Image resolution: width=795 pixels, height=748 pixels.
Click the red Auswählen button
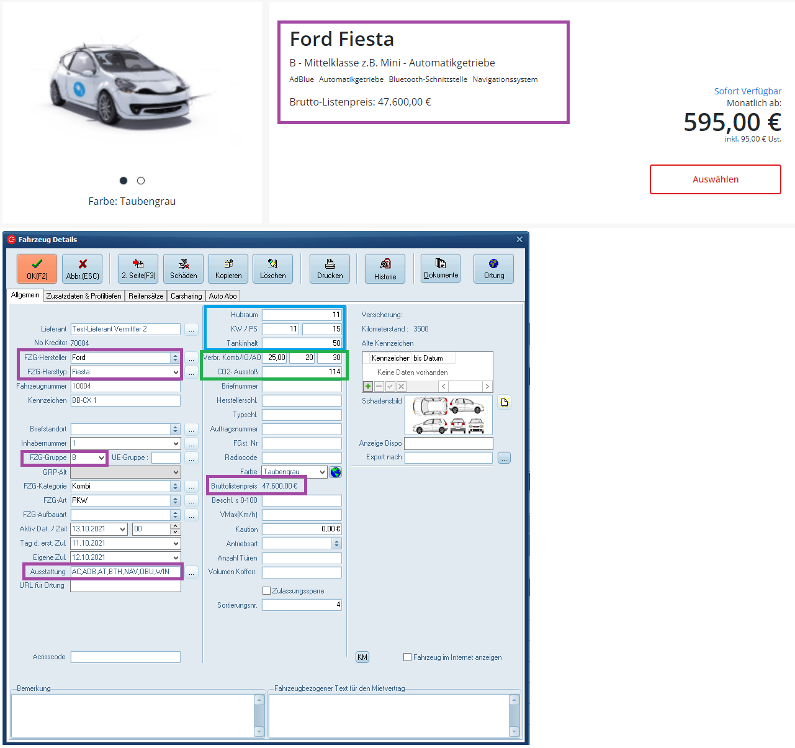click(x=715, y=179)
